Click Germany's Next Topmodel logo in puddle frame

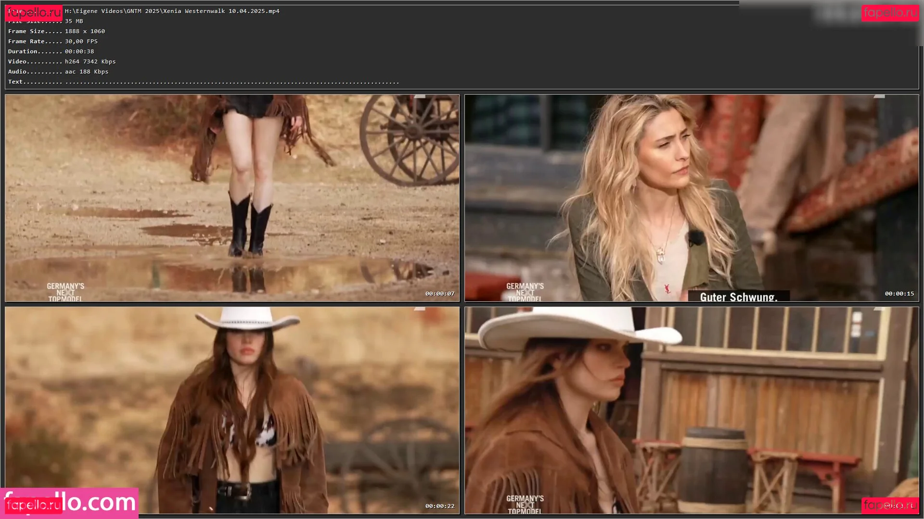(x=65, y=292)
